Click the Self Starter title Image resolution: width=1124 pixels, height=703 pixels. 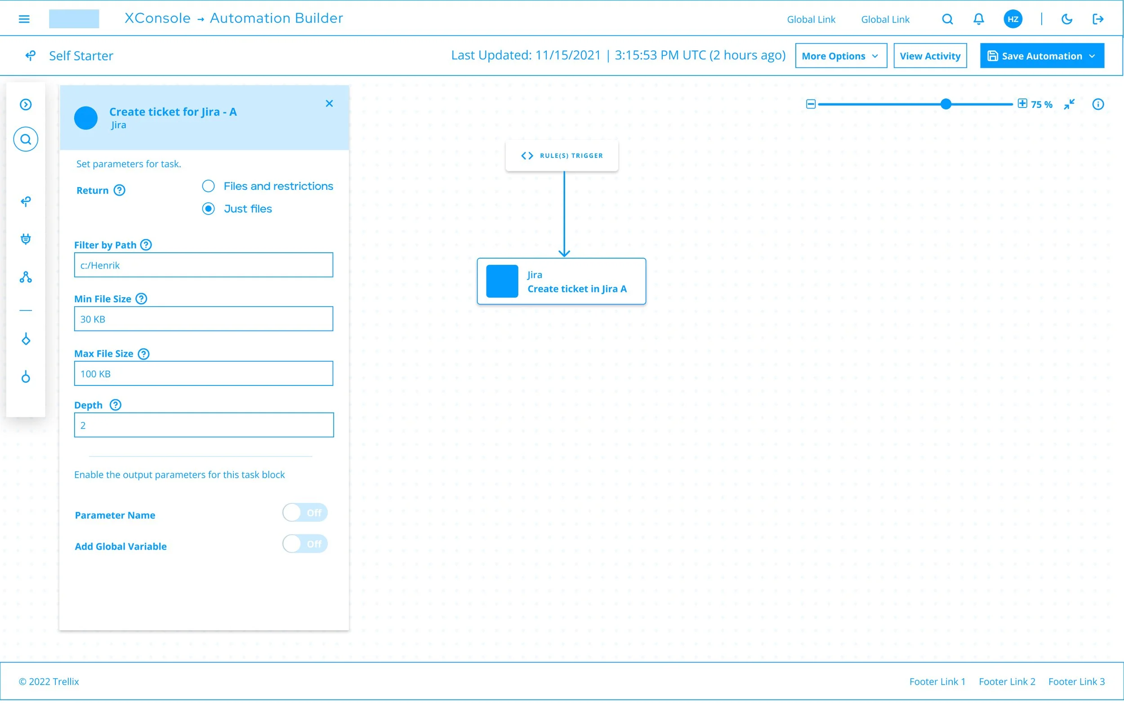coord(81,56)
